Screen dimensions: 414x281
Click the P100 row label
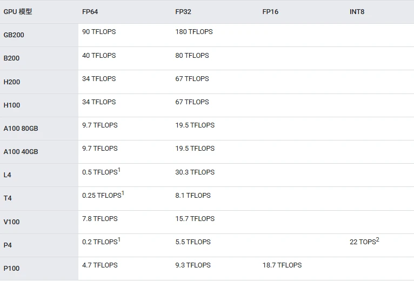(11, 269)
